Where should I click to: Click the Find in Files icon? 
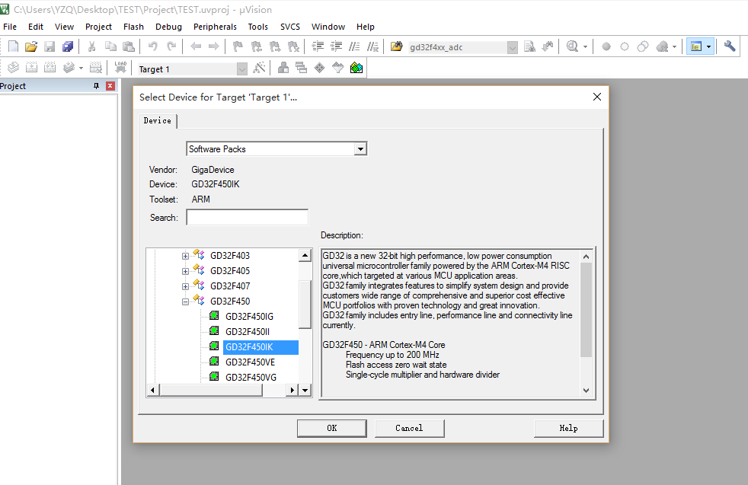(x=396, y=46)
